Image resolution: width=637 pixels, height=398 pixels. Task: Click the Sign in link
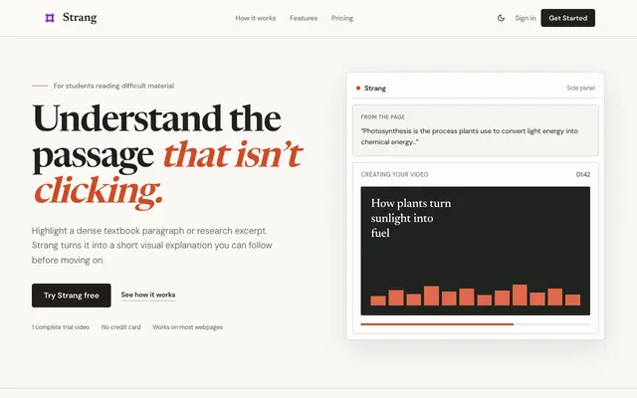[x=526, y=18]
